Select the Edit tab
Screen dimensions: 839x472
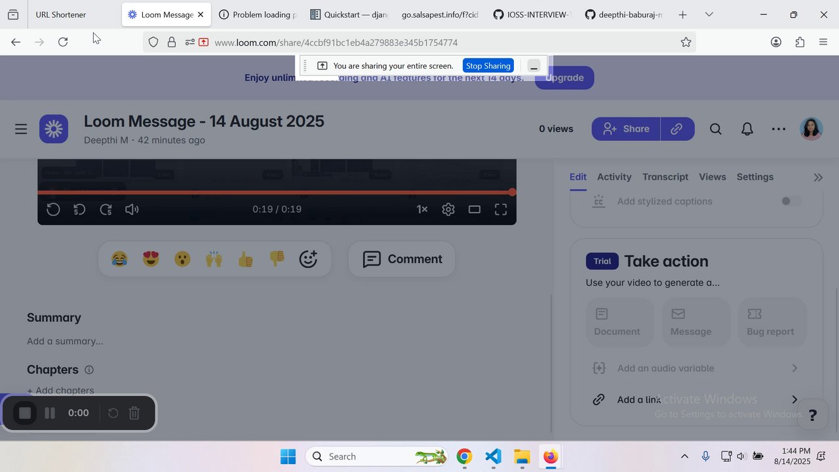pos(578,177)
